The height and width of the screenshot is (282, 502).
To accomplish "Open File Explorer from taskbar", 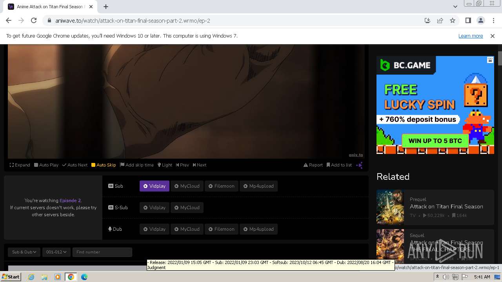I will [44, 277].
